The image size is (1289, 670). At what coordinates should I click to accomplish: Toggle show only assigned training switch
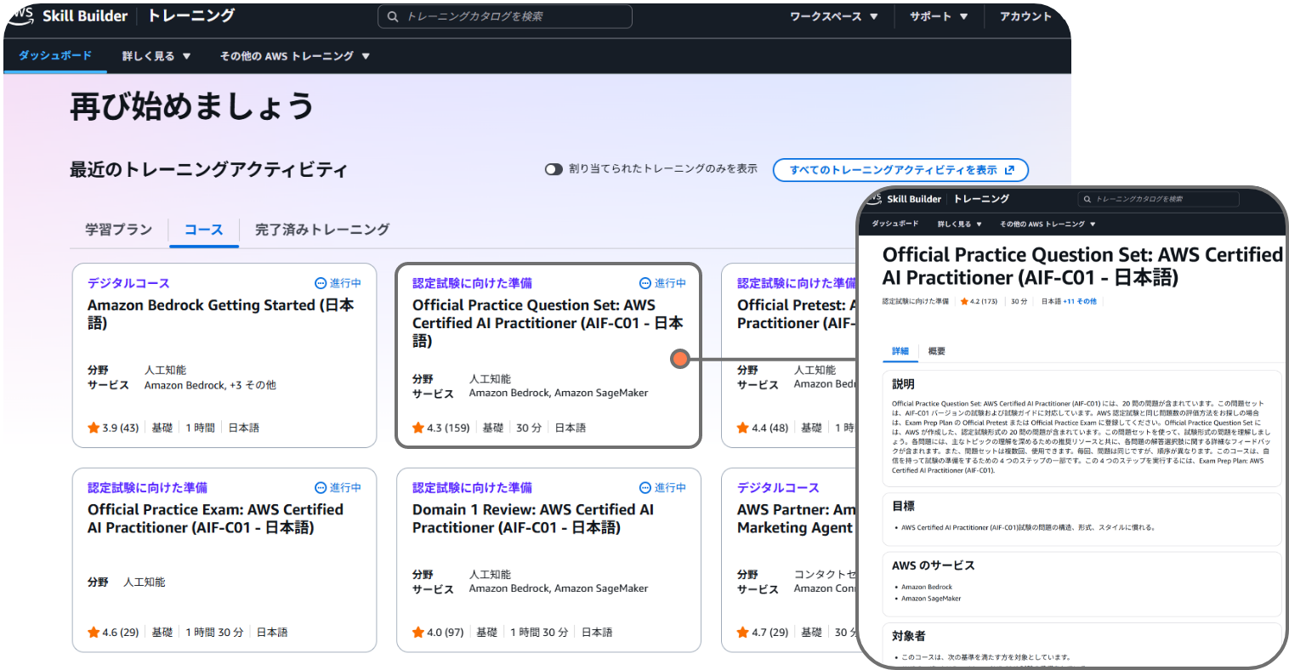[554, 169]
